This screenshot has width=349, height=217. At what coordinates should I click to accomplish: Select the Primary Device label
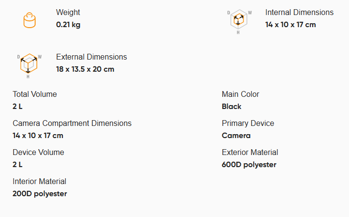(247, 123)
